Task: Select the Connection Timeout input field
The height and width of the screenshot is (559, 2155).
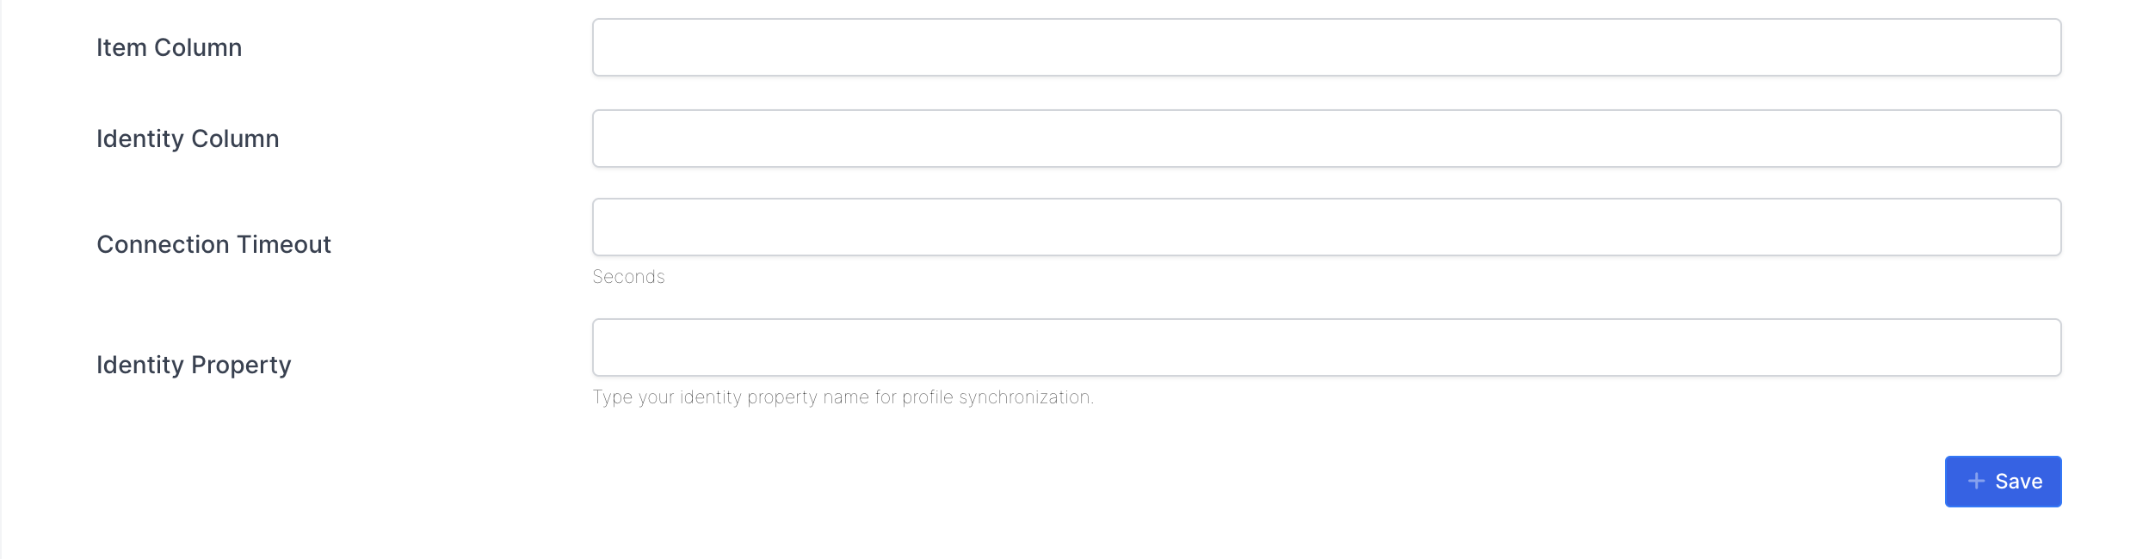Action: click(1326, 227)
